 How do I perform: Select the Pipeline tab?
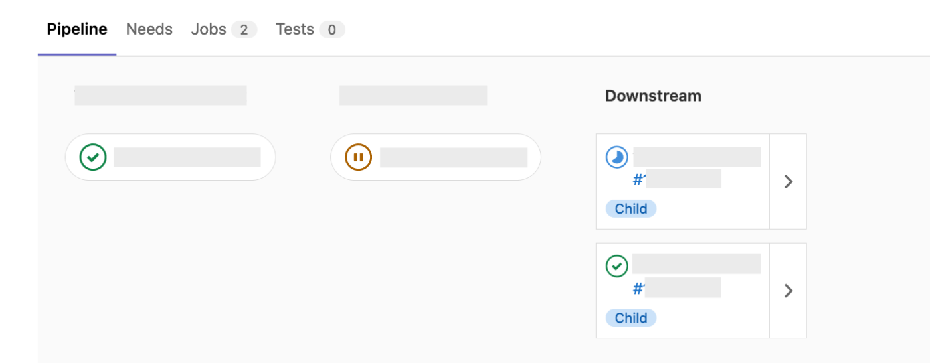[77, 29]
